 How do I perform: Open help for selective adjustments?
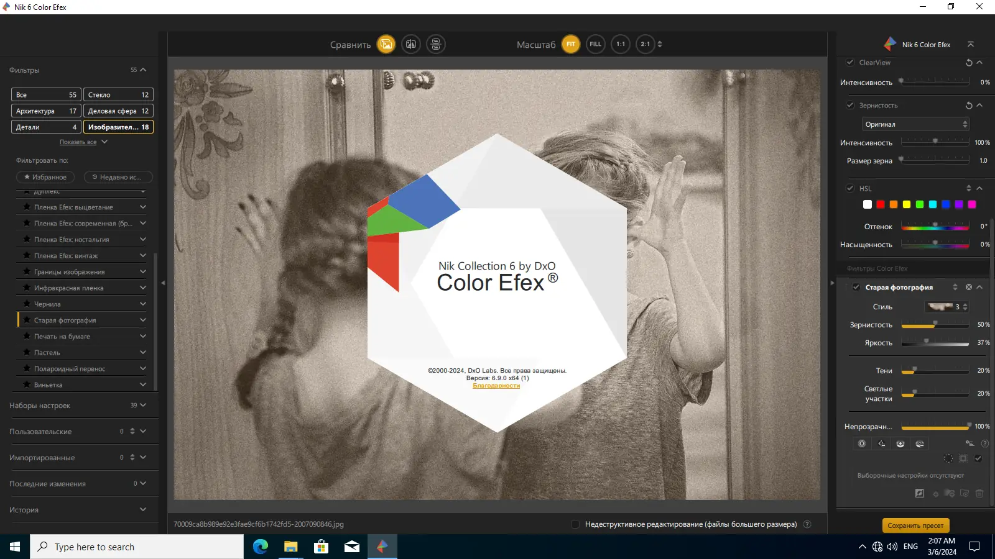pyautogui.click(x=984, y=443)
